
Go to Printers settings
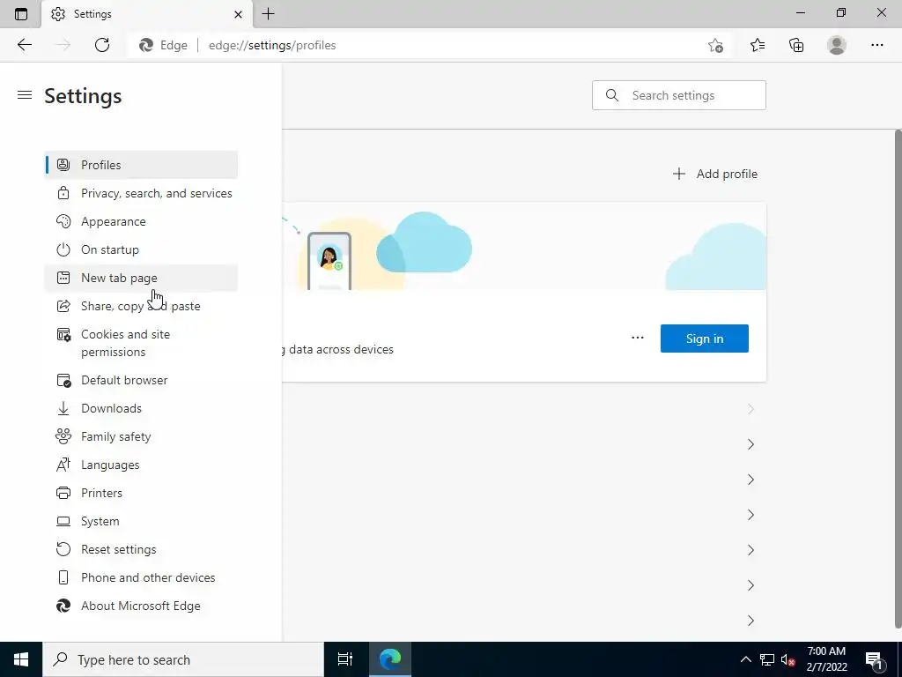click(x=141, y=493)
